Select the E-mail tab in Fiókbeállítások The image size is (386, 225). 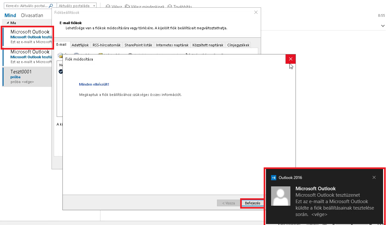click(61, 44)
